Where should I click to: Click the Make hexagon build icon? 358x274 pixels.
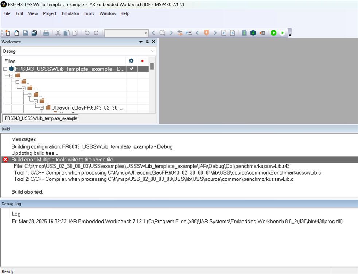(x=253, y=33)
